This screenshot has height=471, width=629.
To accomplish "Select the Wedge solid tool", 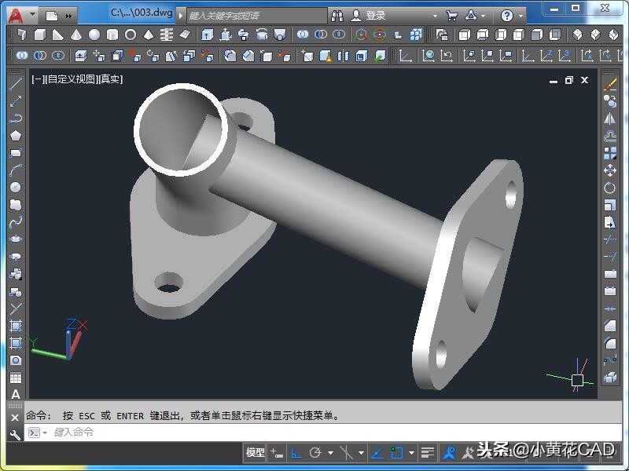I will click(x=57, y=35).
